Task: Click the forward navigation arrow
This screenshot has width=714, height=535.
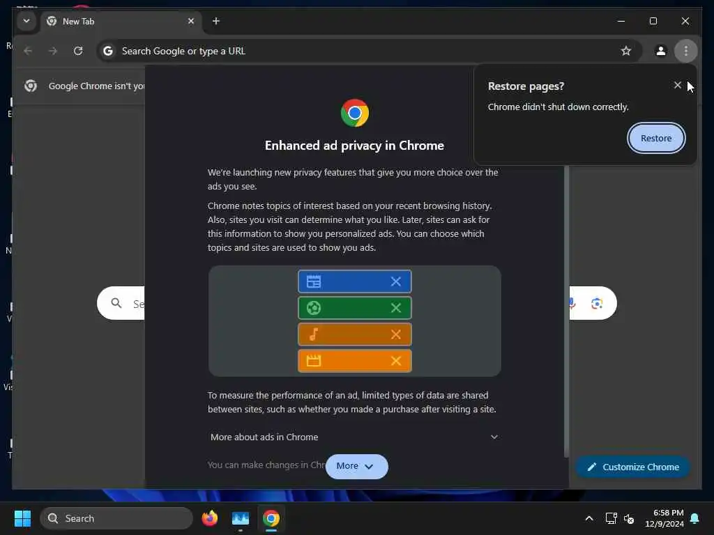Action: (x=53, y=50)
